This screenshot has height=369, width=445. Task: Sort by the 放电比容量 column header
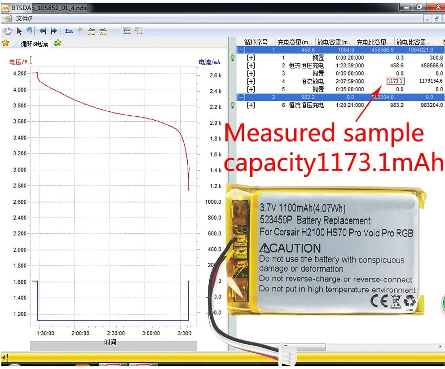pos(414,42)
